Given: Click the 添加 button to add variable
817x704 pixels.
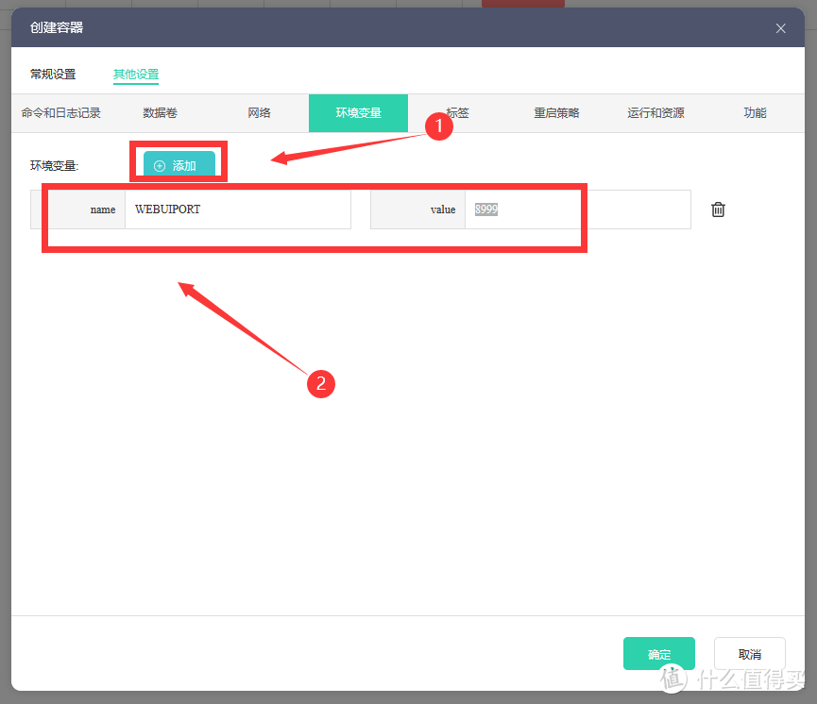Looking at the screenshot, I should [179, 165].
